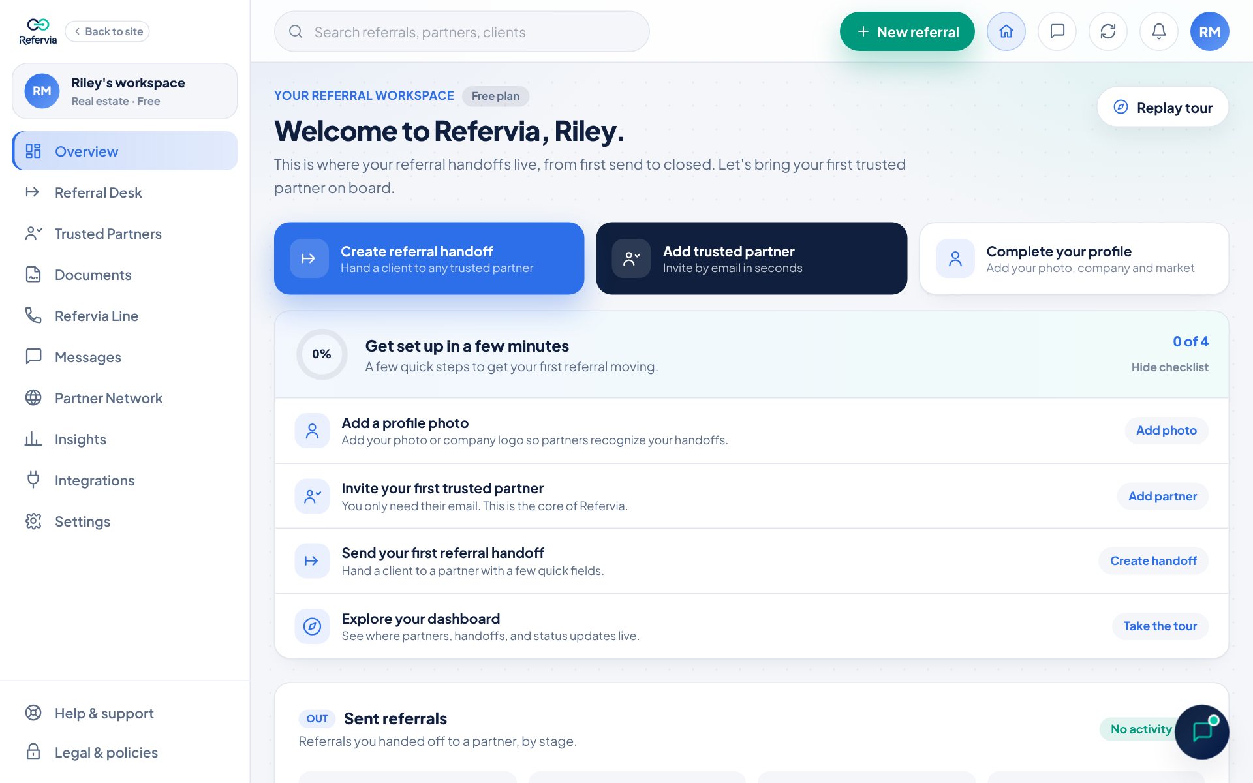Click the Free plan badge
1253x783 pixels.
[x=495, y=96]
